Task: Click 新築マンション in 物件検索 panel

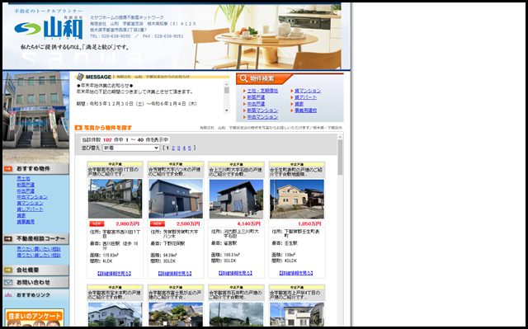Action: tap(262, 110)
